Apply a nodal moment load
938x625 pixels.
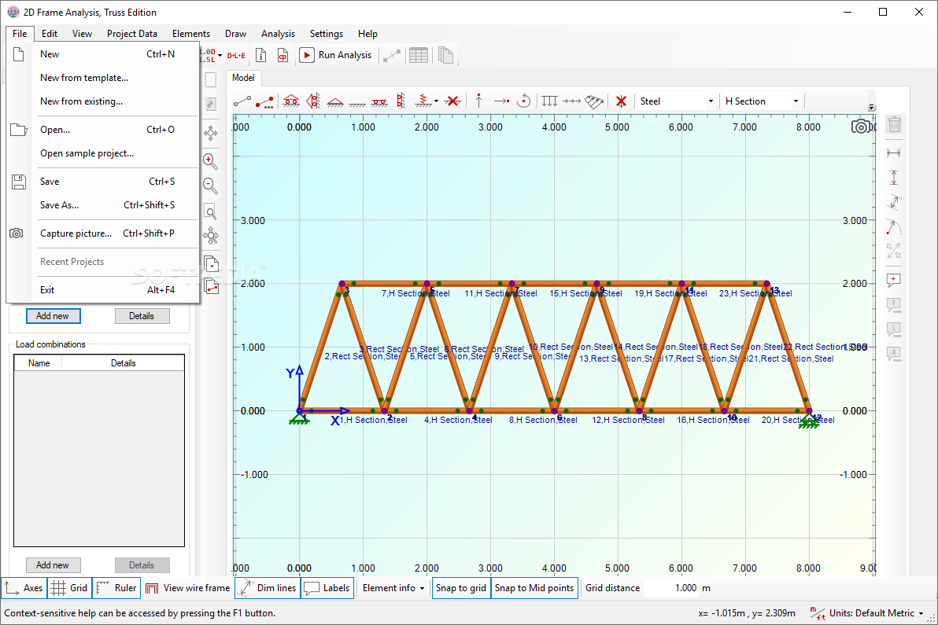pyautogui.click(x=523, y=101)
